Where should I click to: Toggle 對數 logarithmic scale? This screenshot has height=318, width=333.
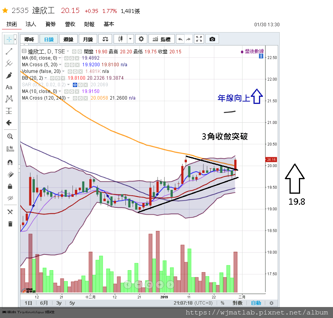click(237, 303)
